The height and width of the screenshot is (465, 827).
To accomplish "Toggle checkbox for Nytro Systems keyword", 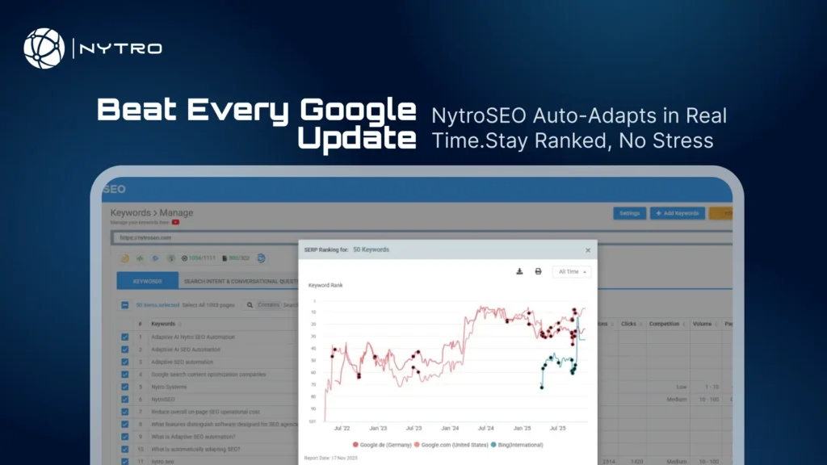I will tap(124, 387).
